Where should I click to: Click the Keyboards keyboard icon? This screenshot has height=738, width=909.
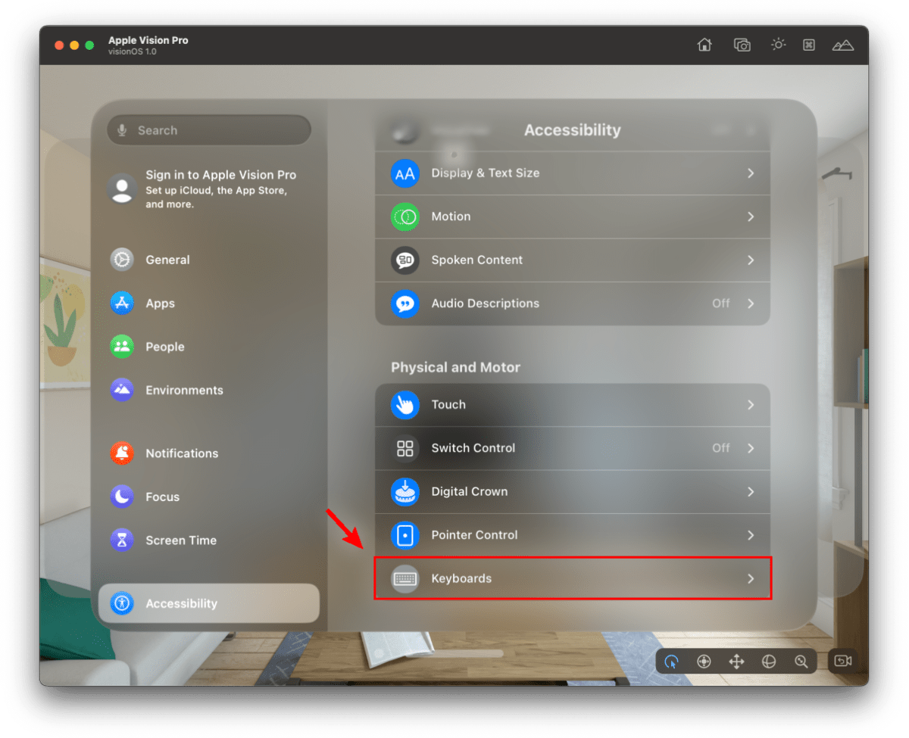coord(405,579)
